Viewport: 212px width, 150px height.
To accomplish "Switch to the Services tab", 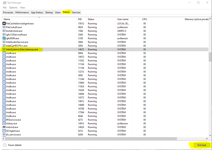I will click(76, 12).
